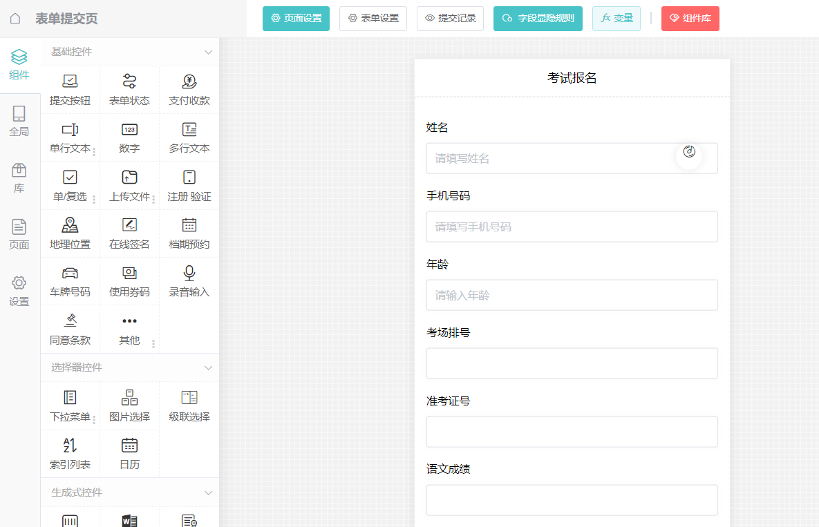Choose the 在线签名 online signature component
This screenshot has width=819, height=527.
click(129, 233)
